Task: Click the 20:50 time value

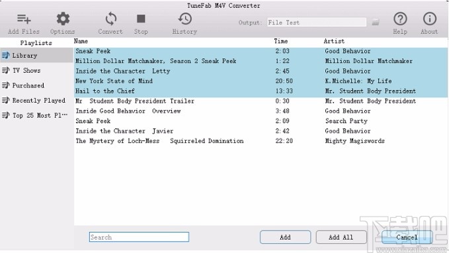Action: tap(284, 81)
